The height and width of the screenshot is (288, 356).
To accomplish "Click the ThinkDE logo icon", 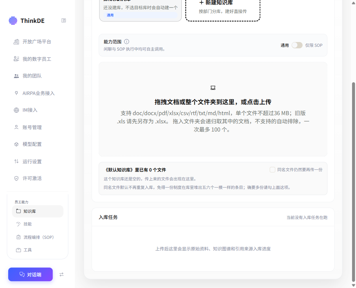I will click(13, 20).
